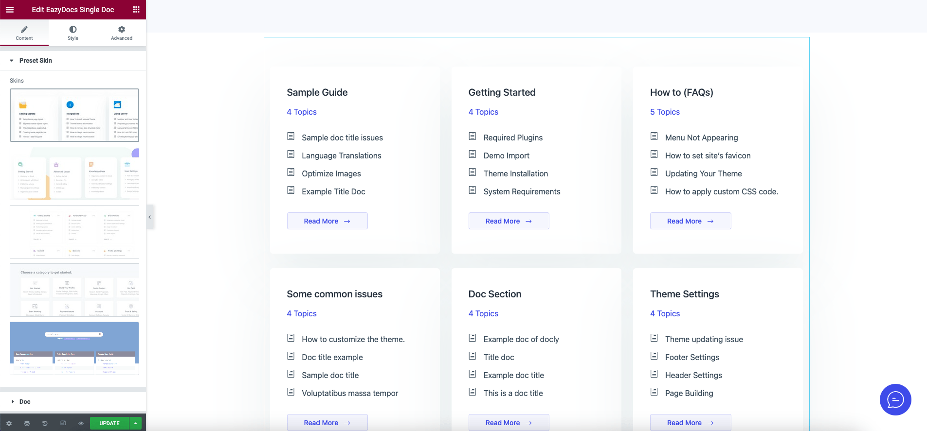
Task: Open 'How to customize the theme.' doc
Action: click(353, 339)
